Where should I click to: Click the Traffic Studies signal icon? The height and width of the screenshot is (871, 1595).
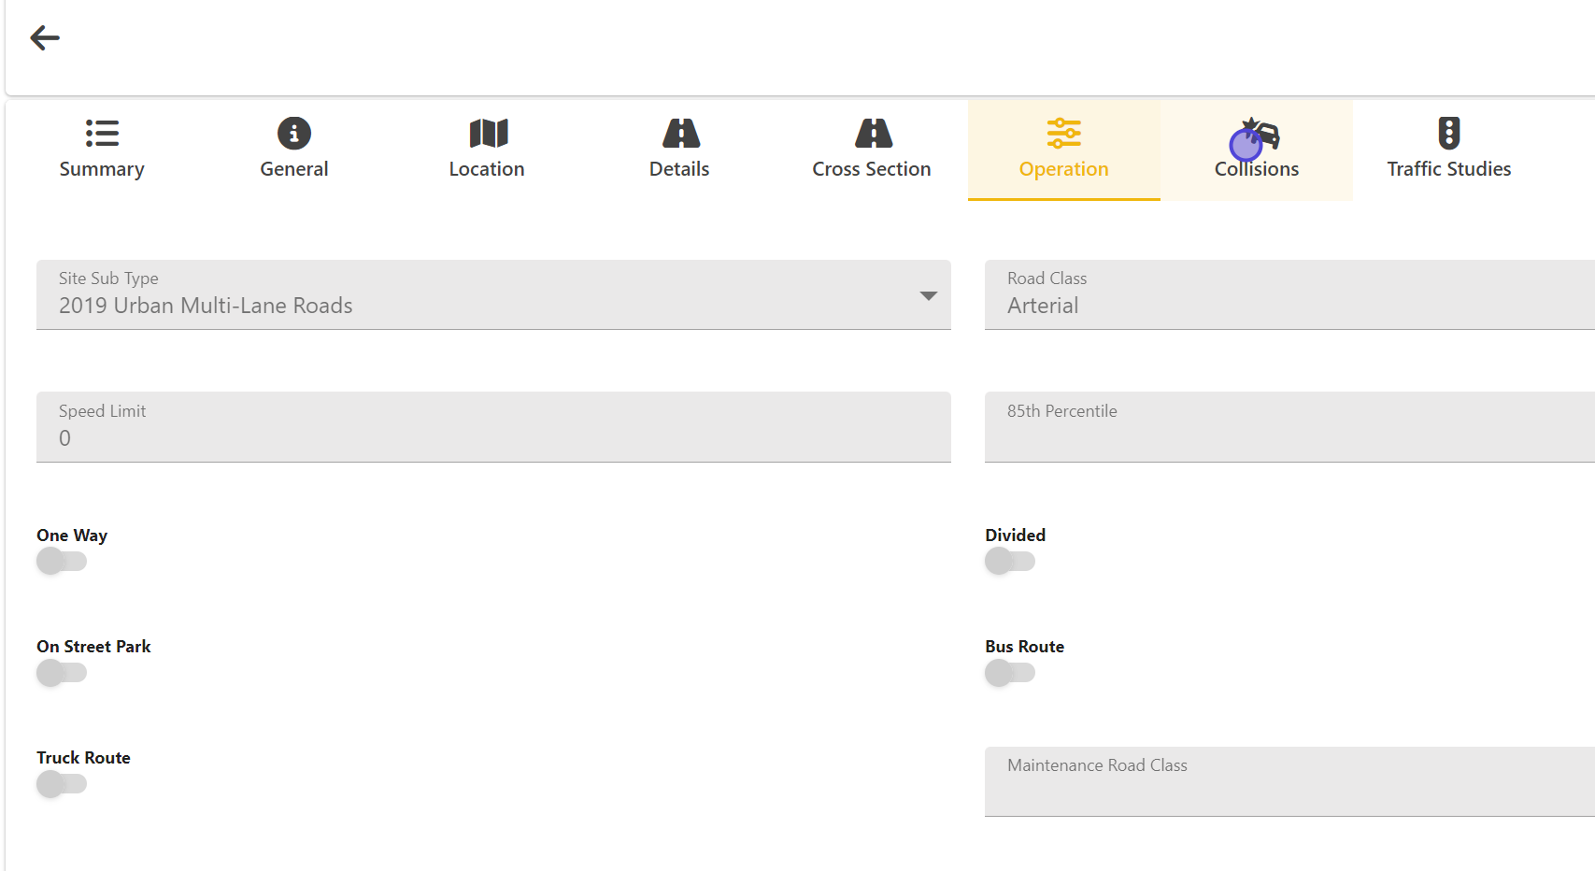[x=1448, y=134]
